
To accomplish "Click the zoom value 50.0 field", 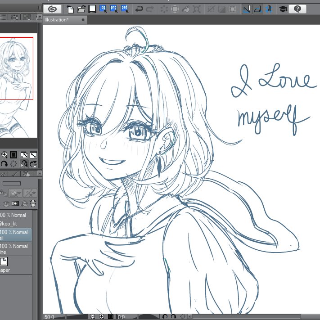I will [50, 317].
